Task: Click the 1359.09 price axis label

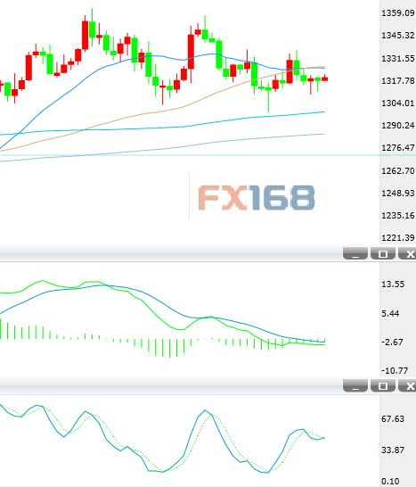Action: click(x=398, y=13)
